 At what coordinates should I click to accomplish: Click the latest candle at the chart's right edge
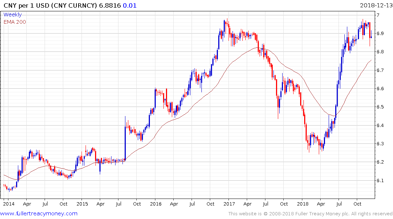[371, 35]
